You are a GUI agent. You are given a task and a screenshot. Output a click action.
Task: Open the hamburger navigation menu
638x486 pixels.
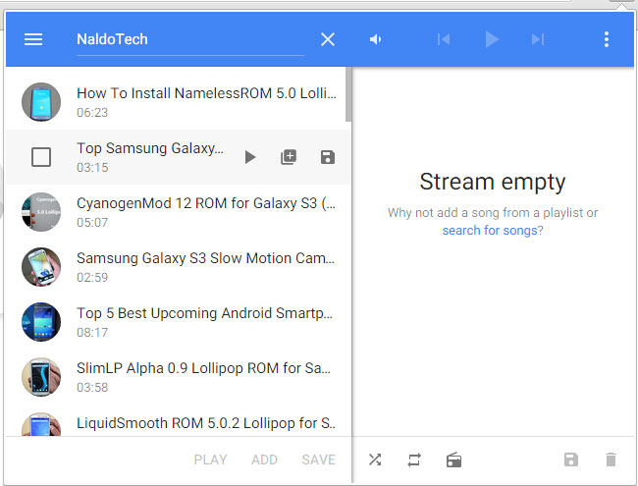(33, 39)
